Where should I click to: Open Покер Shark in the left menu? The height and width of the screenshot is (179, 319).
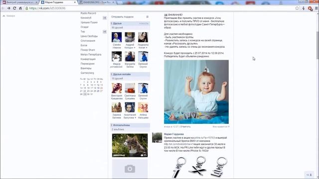(x=88, y=50)
